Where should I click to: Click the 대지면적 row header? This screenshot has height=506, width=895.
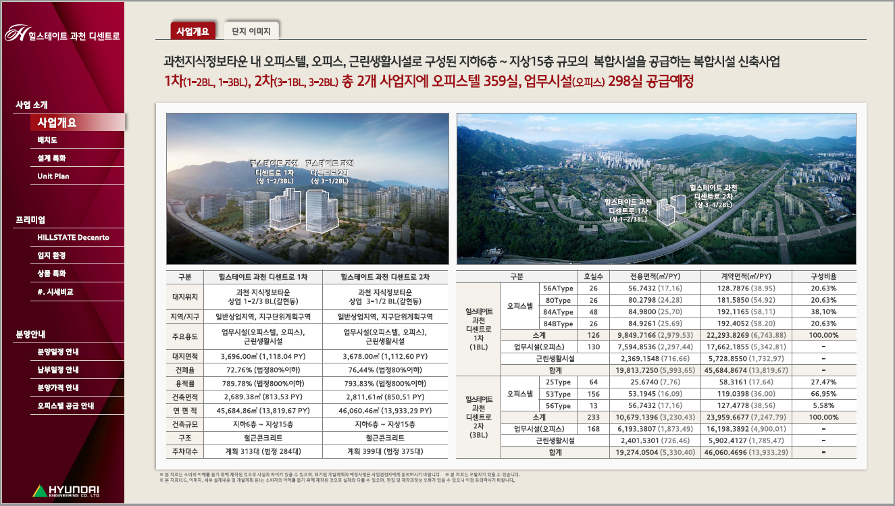[x=185, y=357]
